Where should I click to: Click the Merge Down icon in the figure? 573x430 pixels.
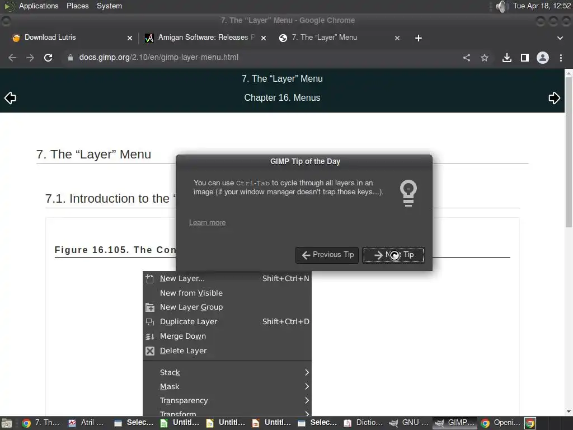coord(150,336)
